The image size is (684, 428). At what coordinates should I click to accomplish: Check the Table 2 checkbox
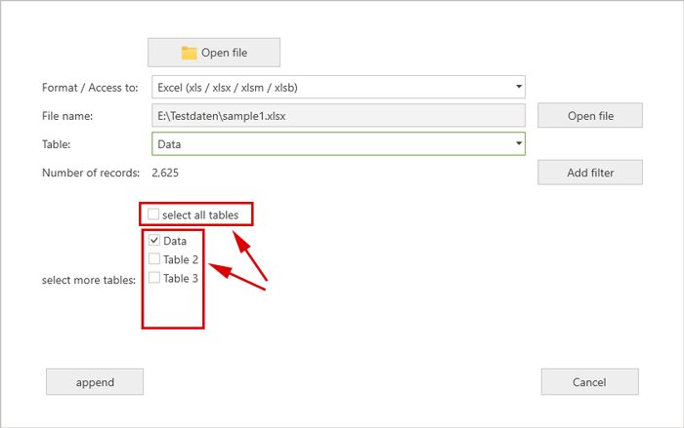tap(154, 259)
